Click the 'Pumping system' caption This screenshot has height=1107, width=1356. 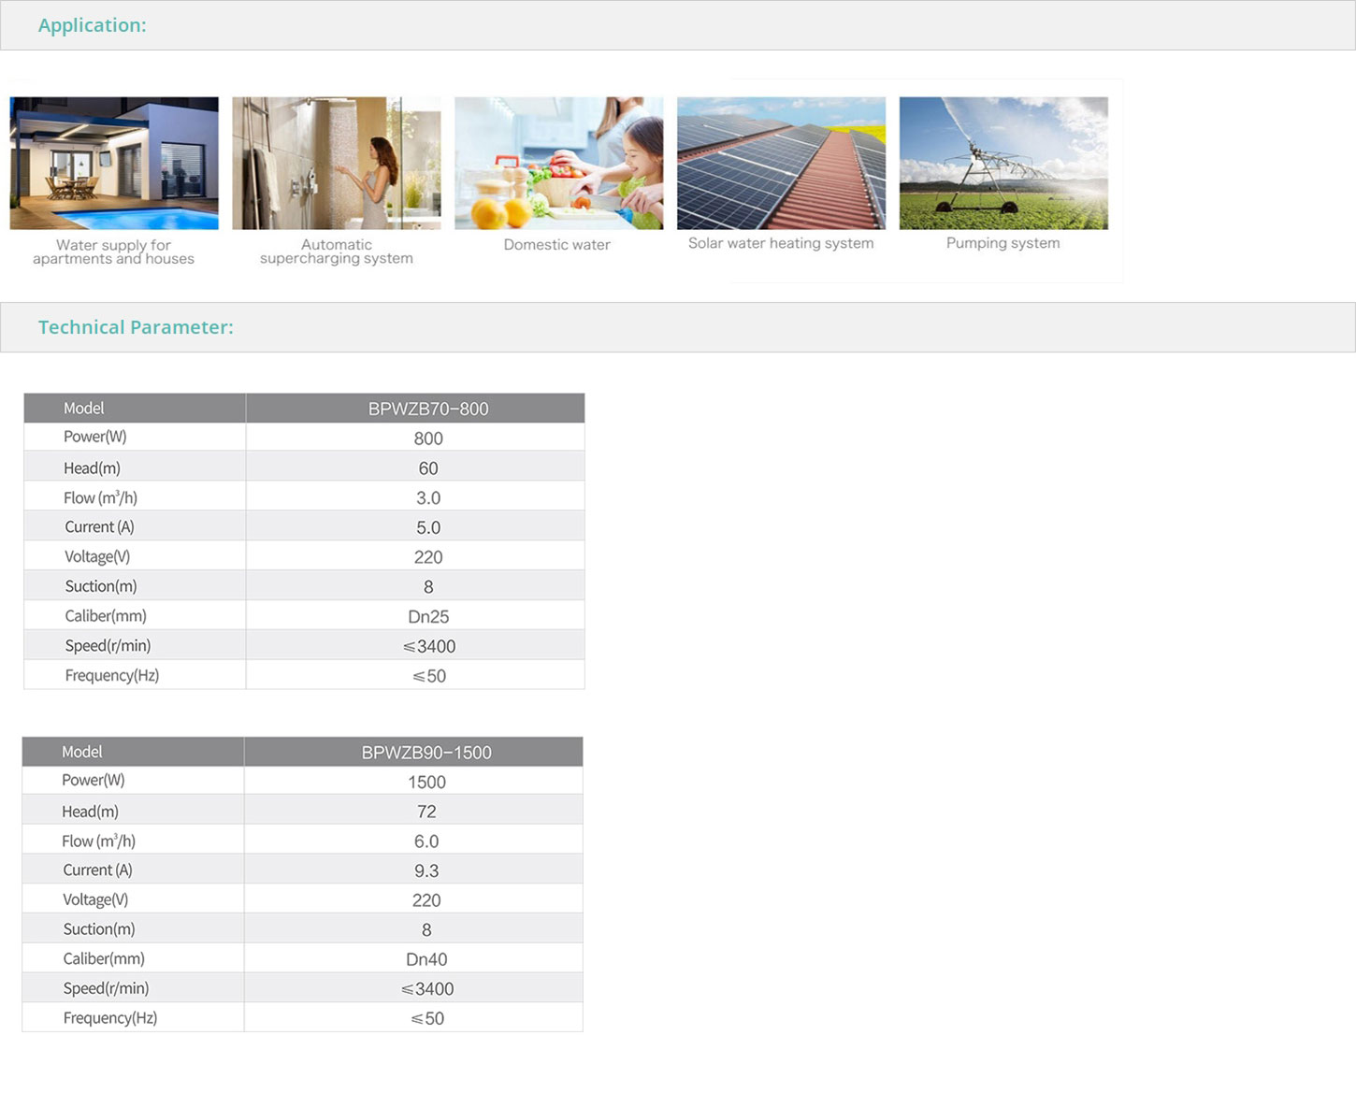point(1003,243)
